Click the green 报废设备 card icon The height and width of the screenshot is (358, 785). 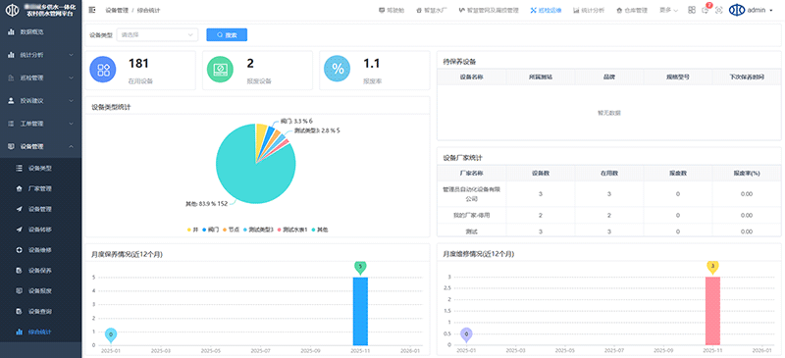click(x=220, y=69)
